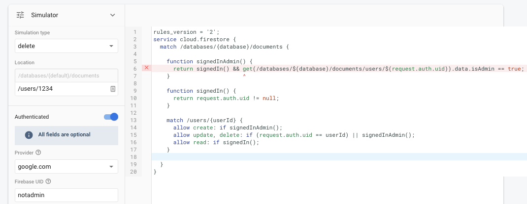The height and width of the screenshot is (204, 527).
Task: Click the Firebase UID field containing notadmin
Action: coord(66,195)
